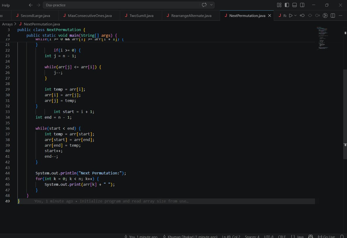Click the 'for(int k = 0; k < n; k++)' line
Viewport: 347px width, 238px height.
[x=67, y=179]
